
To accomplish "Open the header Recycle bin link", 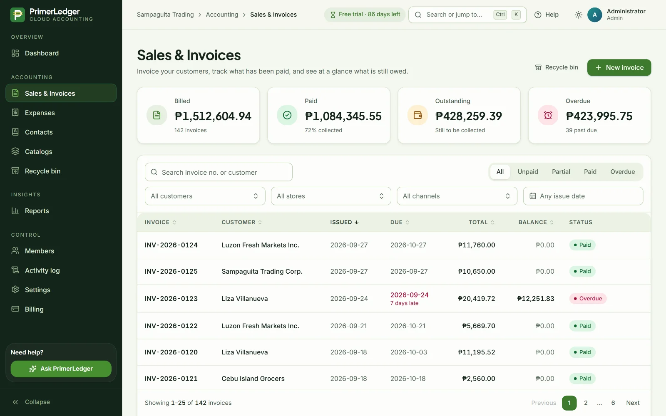I will click(x=557, y=67).
